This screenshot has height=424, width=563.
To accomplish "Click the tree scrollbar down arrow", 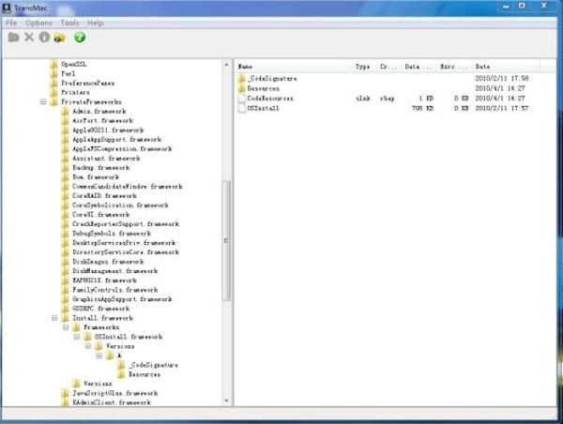I will (226, 401).
